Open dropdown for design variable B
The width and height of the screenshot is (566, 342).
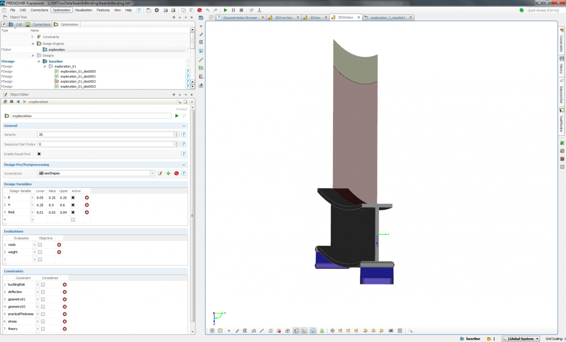pos(32,198)
